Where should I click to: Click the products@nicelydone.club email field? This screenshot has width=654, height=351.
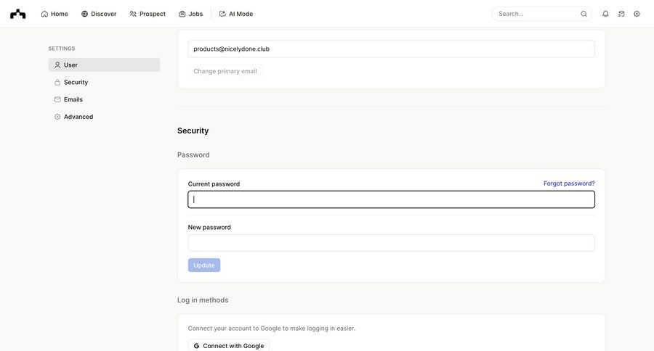click(x=391, y=49)
